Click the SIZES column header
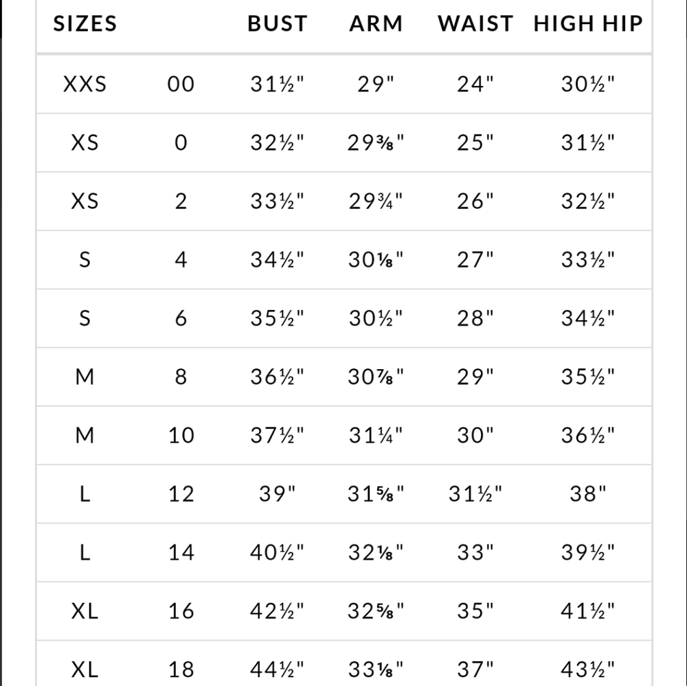Viewport: 687px width, 686px height. point(85,24)
